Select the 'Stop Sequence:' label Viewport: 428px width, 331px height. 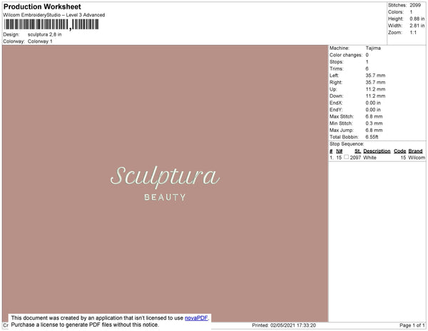coord(347,144)
